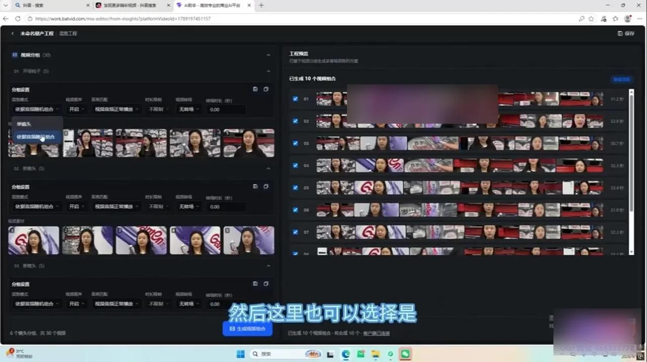Open group 01 时长限制 不限制 dropdown
This screenshot has height=362, width=647.
click(x=159, y=109)
